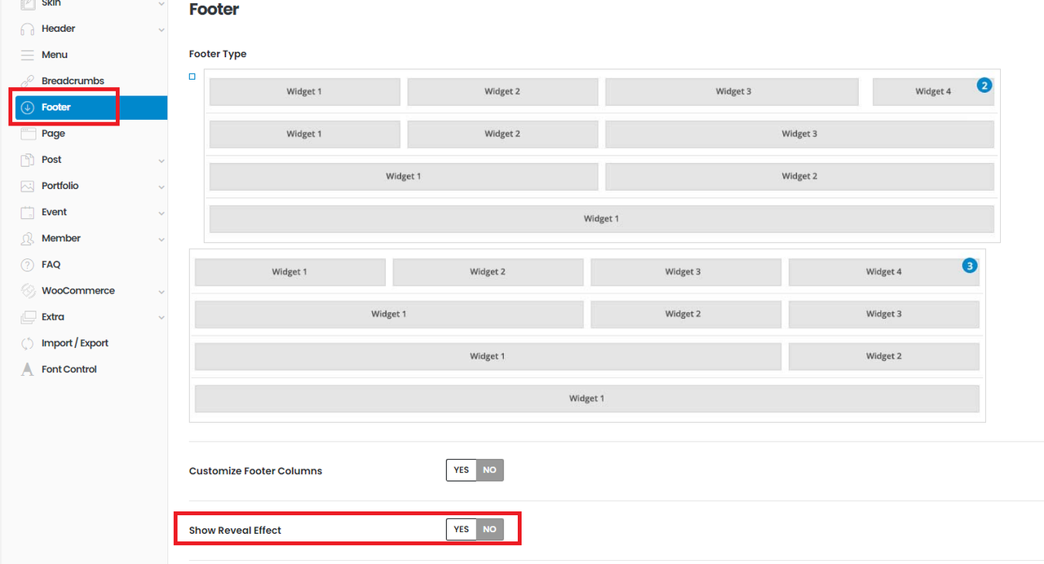Viewport: 1044px width, 564px height.
Task: Expand the Header submenu arrow
Action: pyautogui.click(x=161, y=29)
